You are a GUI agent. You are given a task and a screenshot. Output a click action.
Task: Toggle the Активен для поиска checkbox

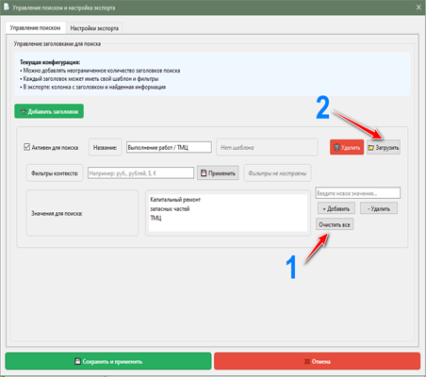pos(27,147)
